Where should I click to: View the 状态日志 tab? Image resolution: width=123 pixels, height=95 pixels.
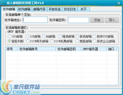click(x=70, y=9)
